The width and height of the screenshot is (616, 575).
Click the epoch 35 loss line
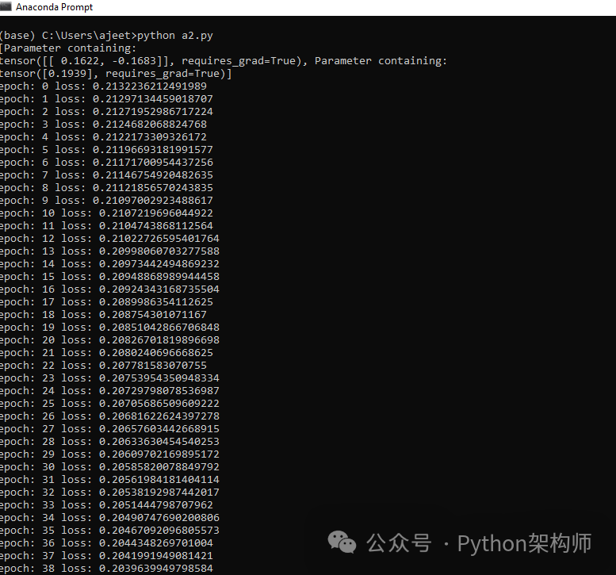click(109, 531)
